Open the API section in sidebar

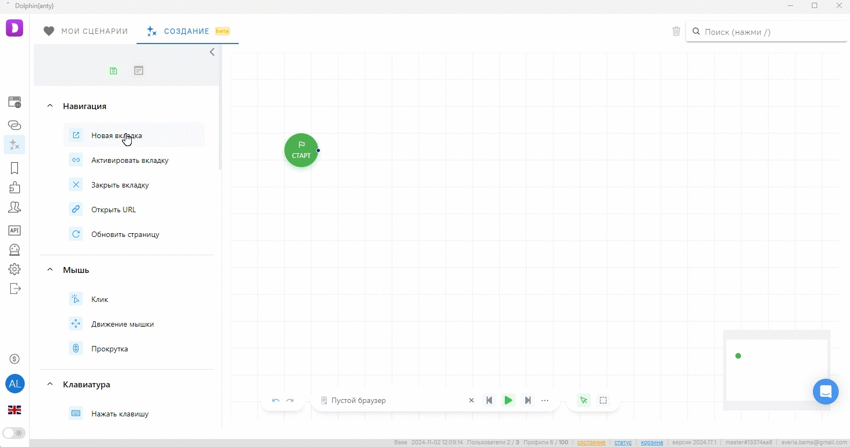click(x=15, y=230)
